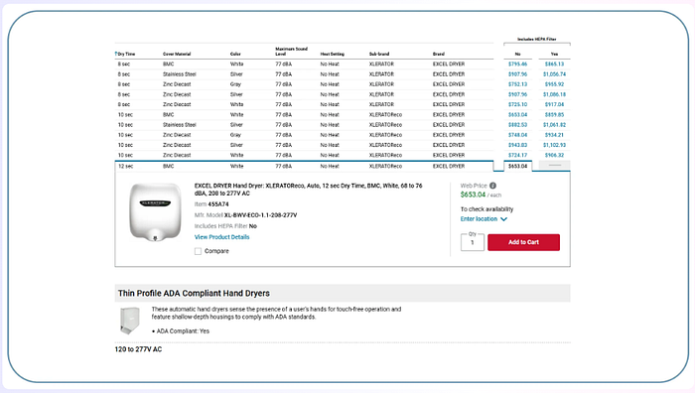Open the View Product Details link
This screenshot has width=695, height=393.
(x=222, y=237)
